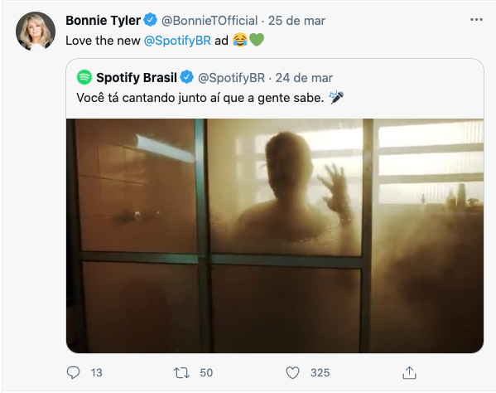496x393 pixels.
Task: Click the 13 replies count
Action: click(97, 373)
